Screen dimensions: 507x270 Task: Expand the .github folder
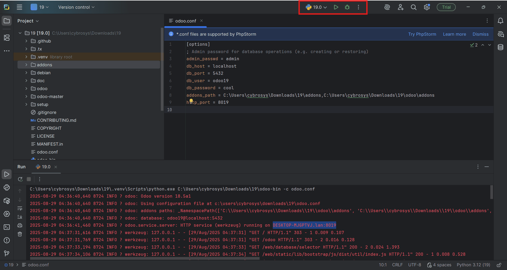pyautogui.click(x=26, y=41)
